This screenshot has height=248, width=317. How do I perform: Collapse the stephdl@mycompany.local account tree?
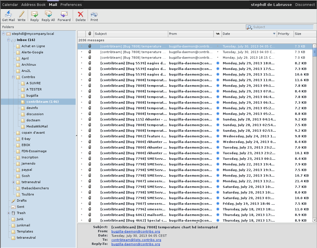[3, 34]
